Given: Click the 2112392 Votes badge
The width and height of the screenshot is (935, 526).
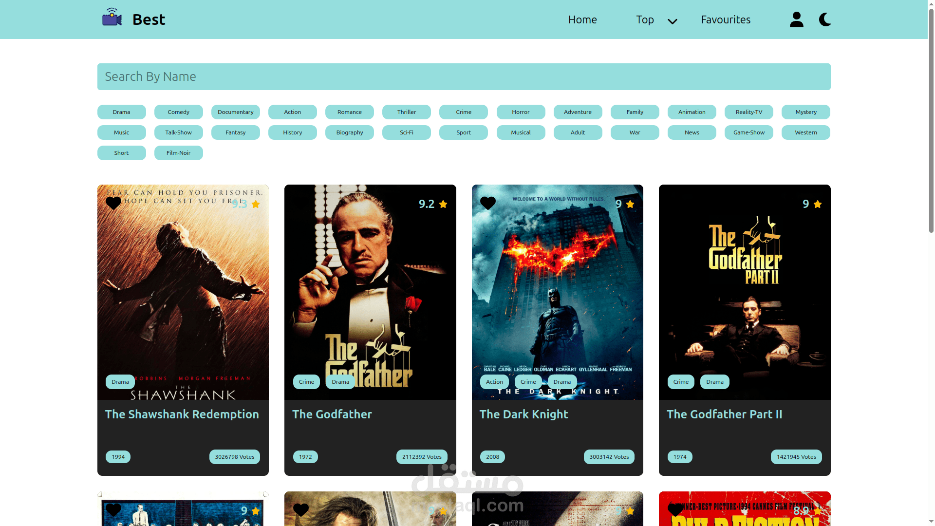Looking at the screenshot, I should pyautogui.click(x=422, y=457).
